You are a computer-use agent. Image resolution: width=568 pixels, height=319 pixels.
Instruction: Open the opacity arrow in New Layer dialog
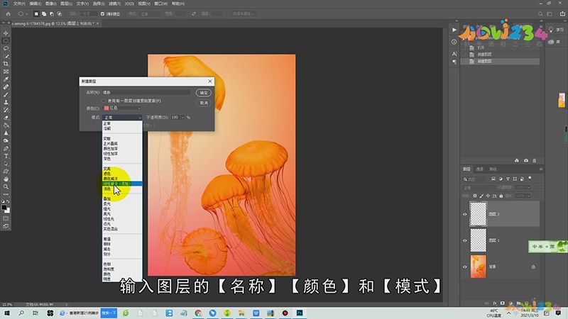coord(182,118)
